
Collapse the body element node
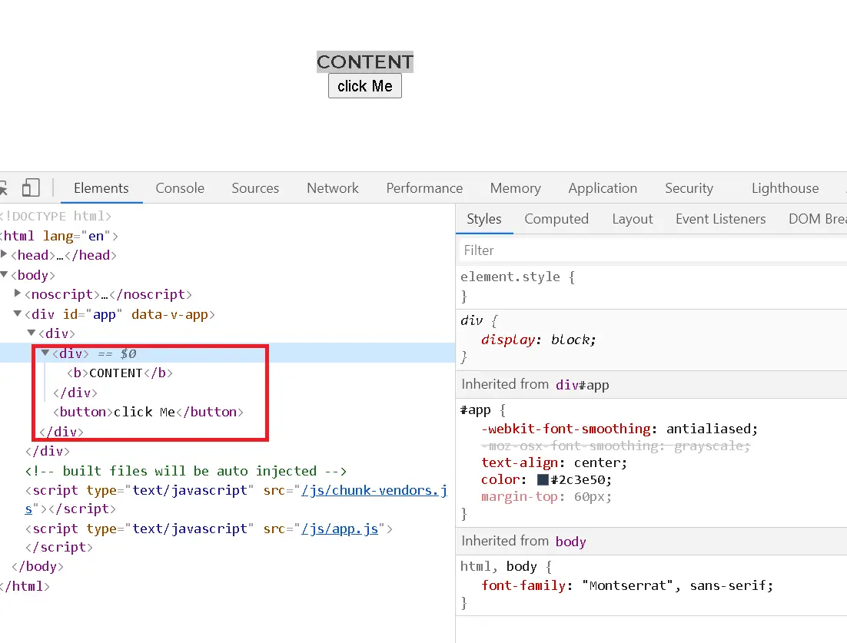pyautogui.click(x=5, y=274)
